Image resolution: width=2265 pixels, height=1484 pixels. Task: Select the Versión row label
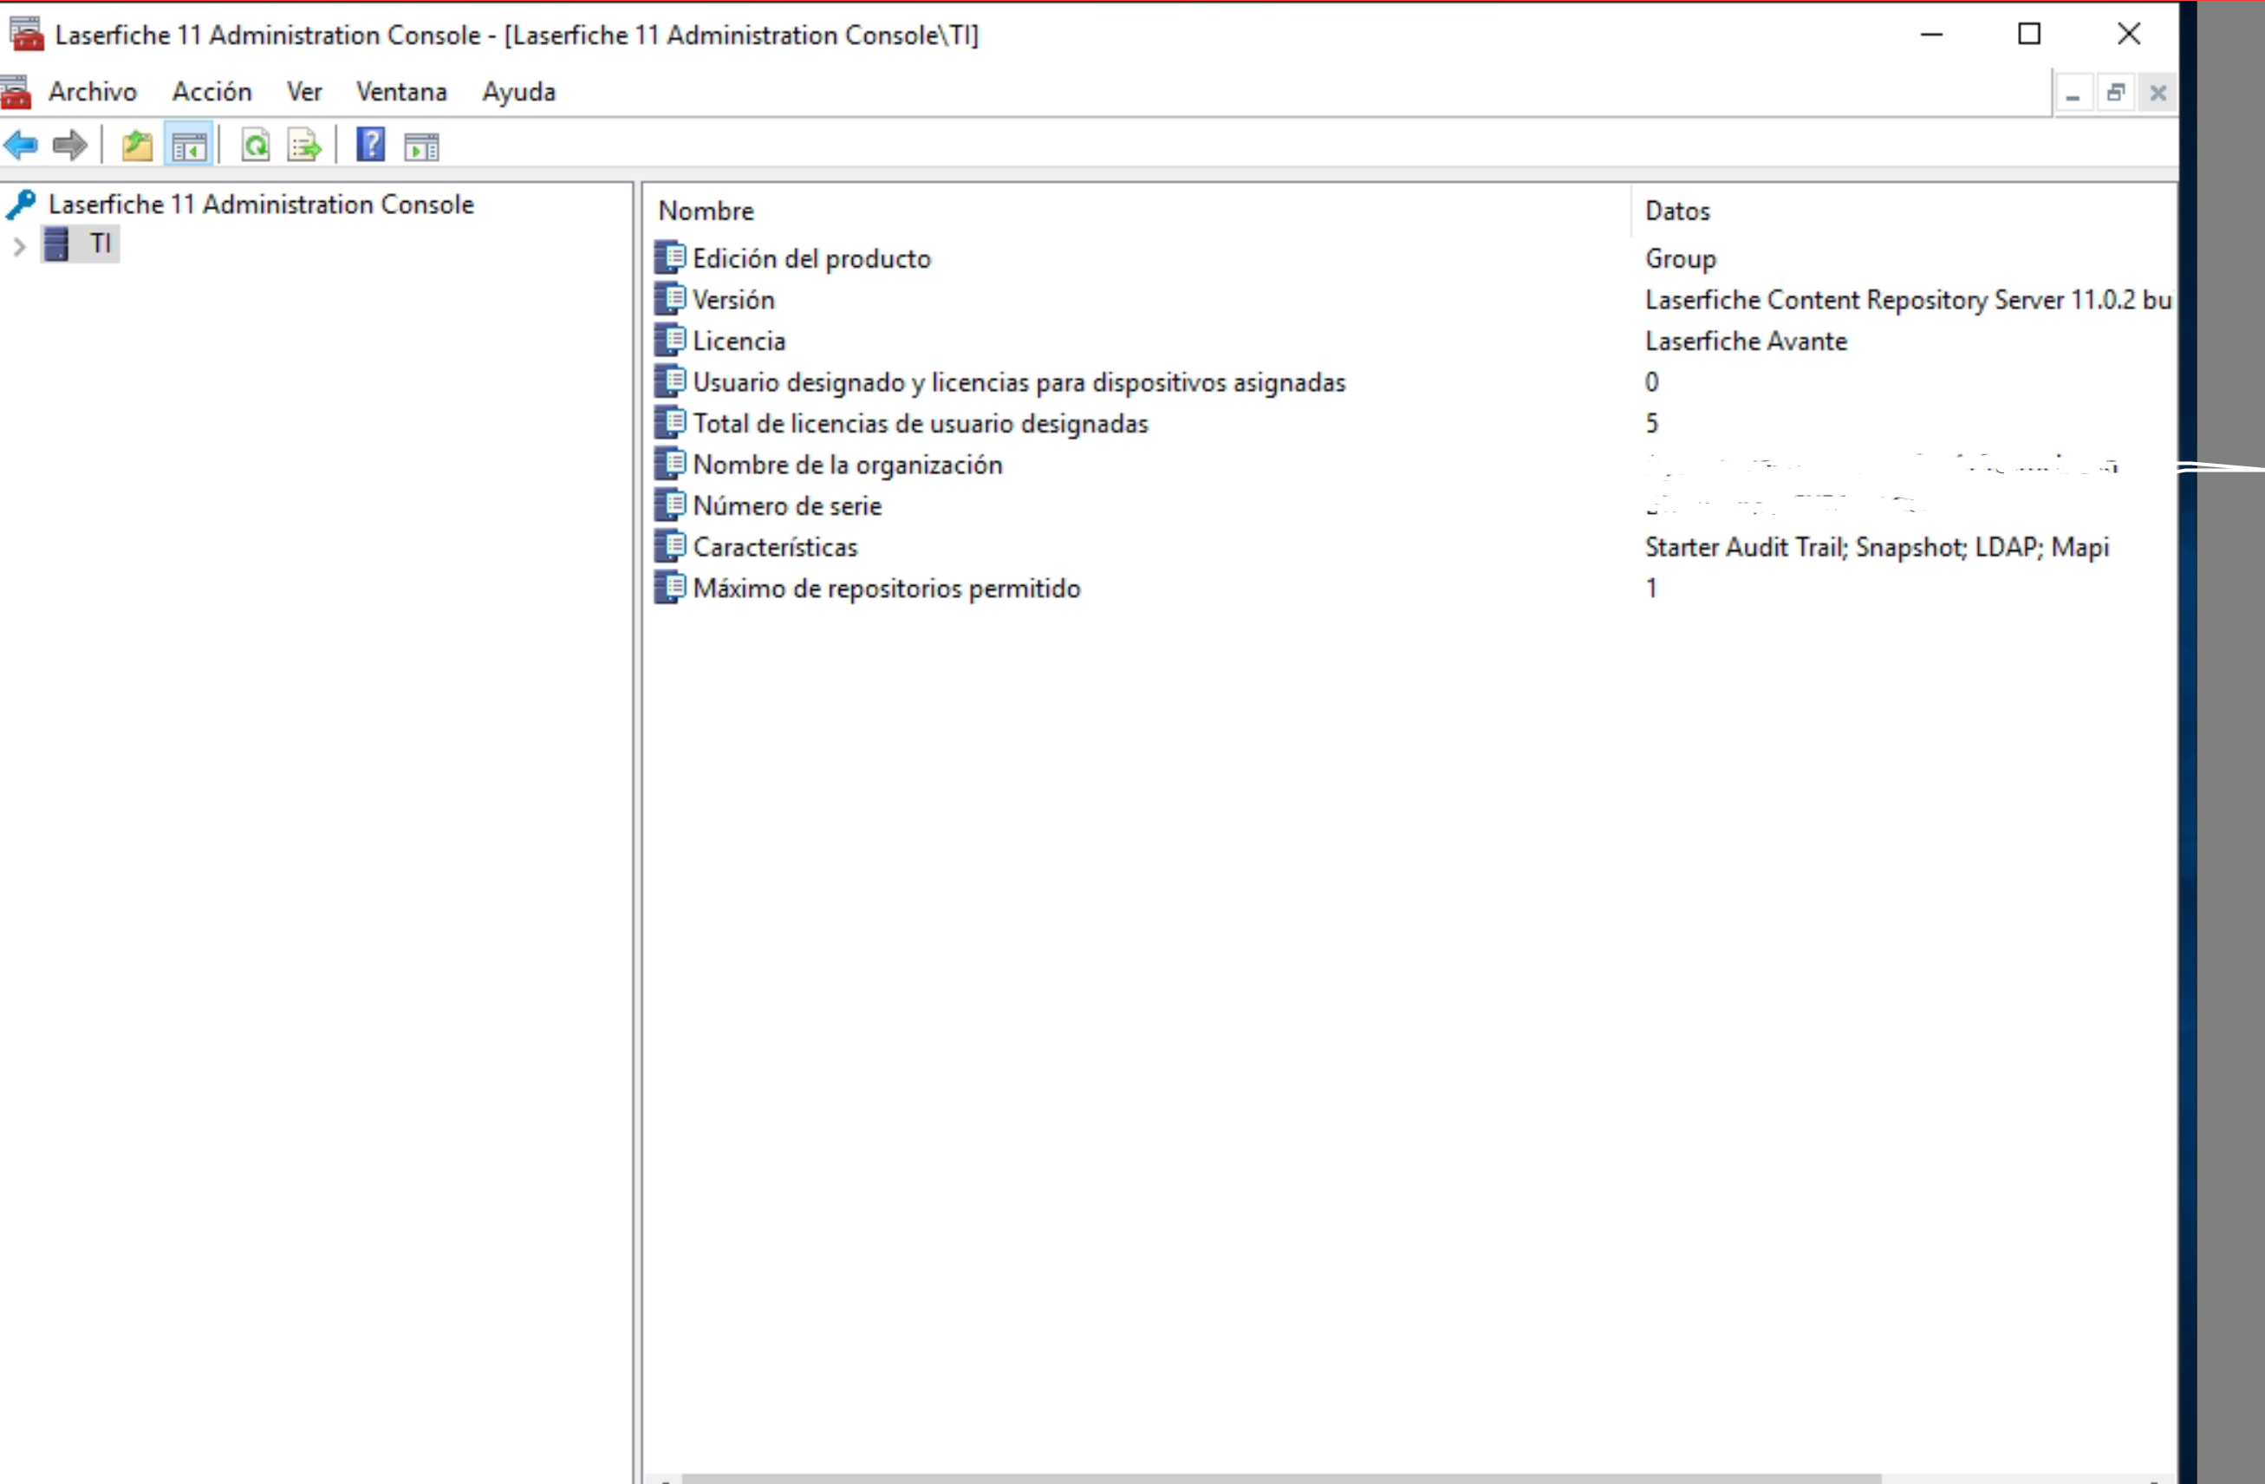[x=733, y=299]
